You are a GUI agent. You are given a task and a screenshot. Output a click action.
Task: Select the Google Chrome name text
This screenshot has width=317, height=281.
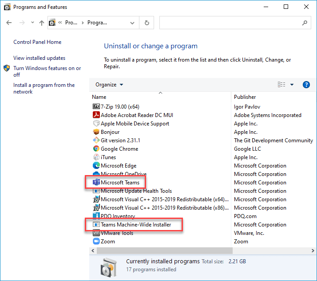[x=119, y=149]
